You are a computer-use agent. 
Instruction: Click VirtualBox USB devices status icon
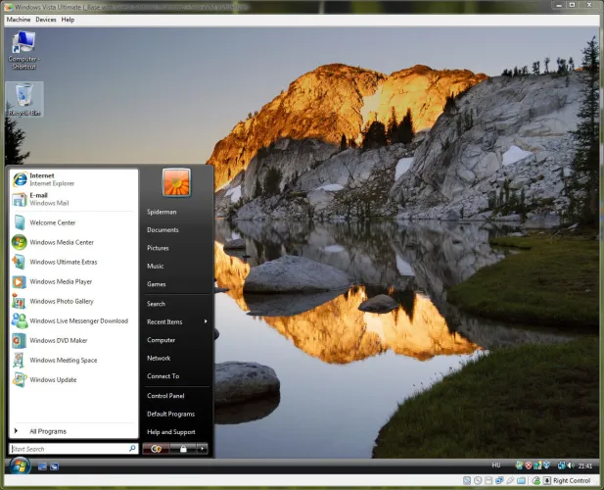coord(510,481)
